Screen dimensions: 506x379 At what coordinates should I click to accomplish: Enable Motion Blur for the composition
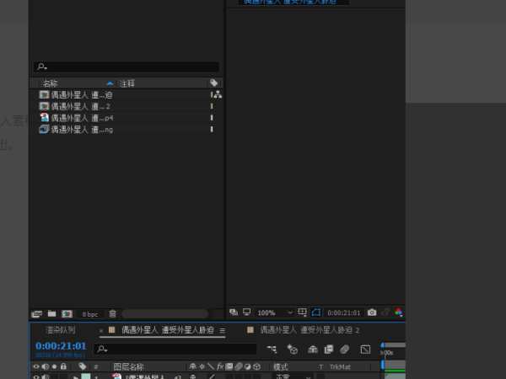pyautogui.click(x=344, y=349)
